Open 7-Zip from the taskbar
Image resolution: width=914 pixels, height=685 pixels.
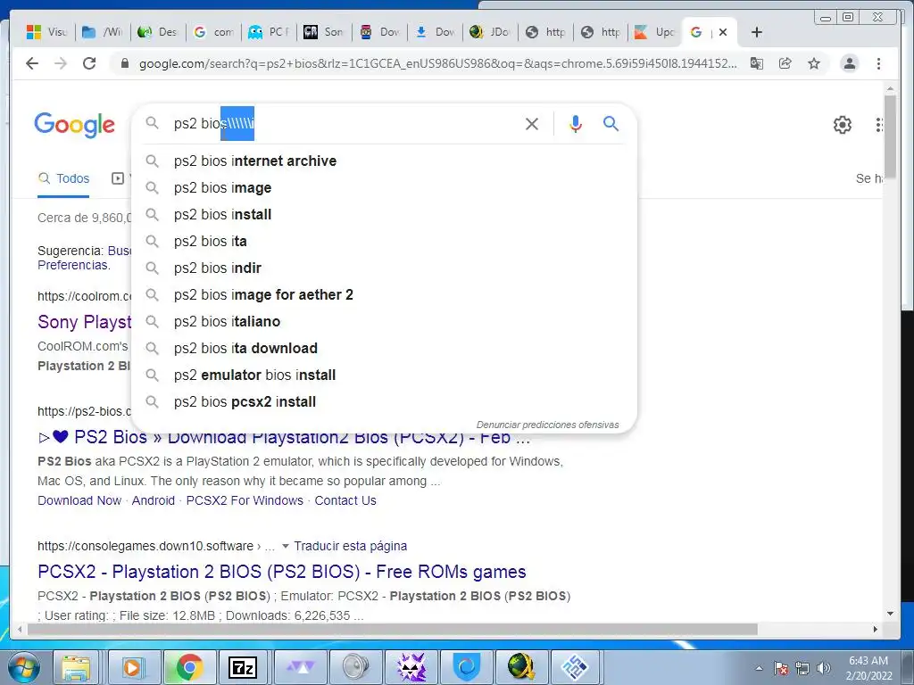tap(243, 667)
